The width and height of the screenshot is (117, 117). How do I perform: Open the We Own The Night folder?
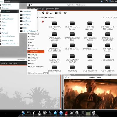pyautogui.click(x=72, y=58)
